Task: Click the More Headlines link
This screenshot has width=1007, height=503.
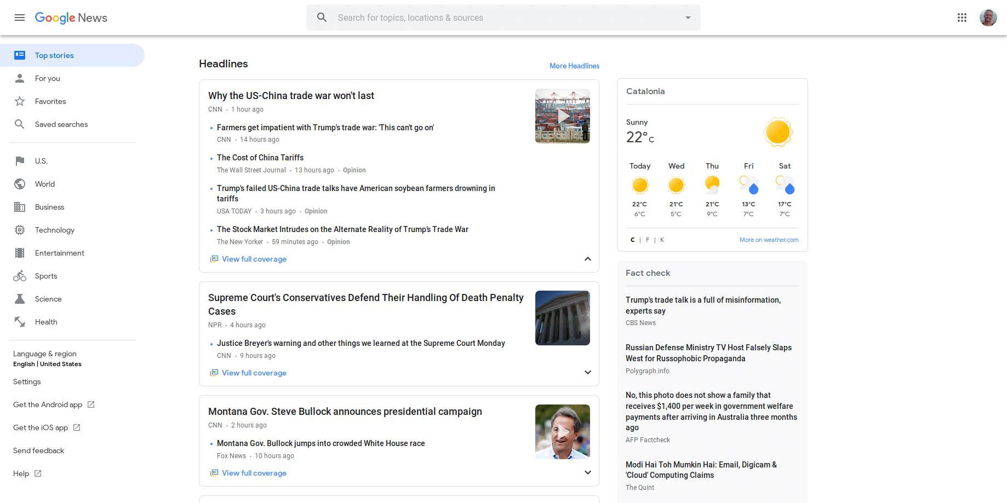Action: [x=574, y=66]
